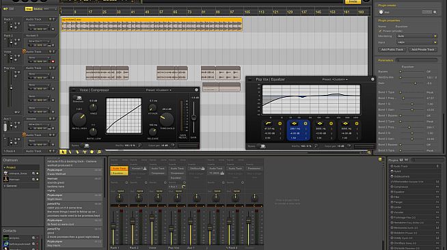Screen dimensions: 447x250
Task: Click Kontakt 5 instrument slot in mixer
Action: 139,169
